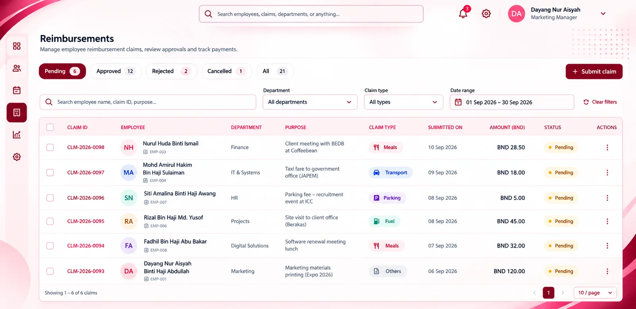Open actions menu for CLM-2026-0097
Screen dimensions: 636x309
pyautogui.click(x=607, y=173)
